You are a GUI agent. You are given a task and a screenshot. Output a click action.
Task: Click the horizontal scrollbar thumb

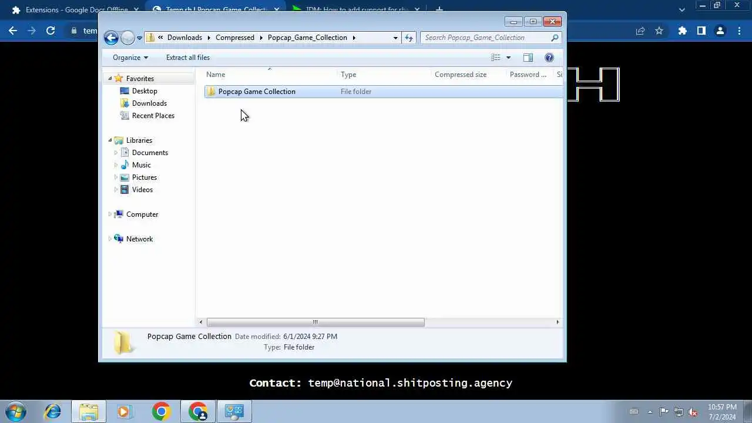point(315,322)
